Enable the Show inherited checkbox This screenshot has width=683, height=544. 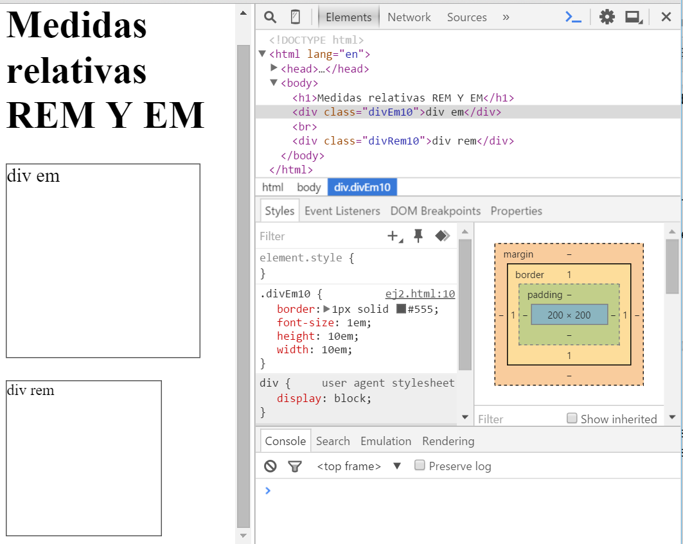point(572,418)
